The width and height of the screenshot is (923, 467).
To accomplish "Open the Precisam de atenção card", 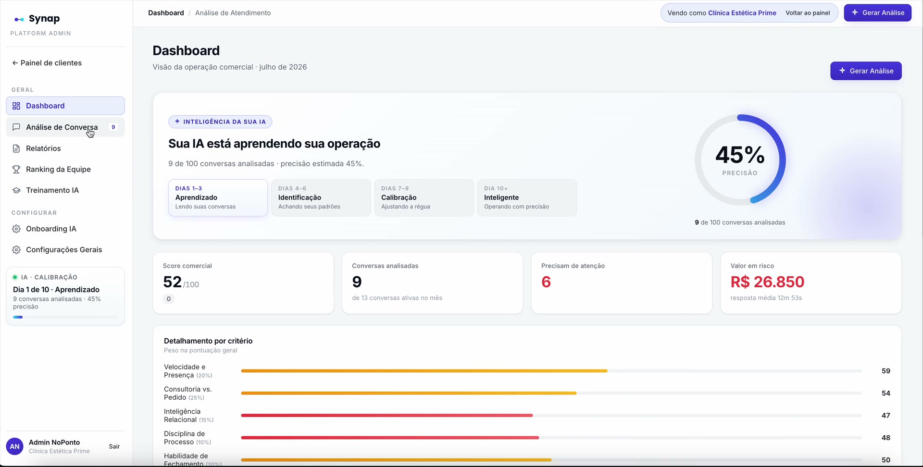I will click(x=622, y=283).
